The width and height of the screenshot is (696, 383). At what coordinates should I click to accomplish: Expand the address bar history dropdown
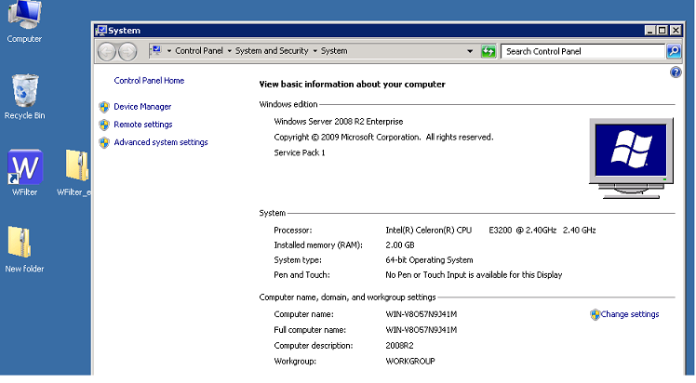472,51
